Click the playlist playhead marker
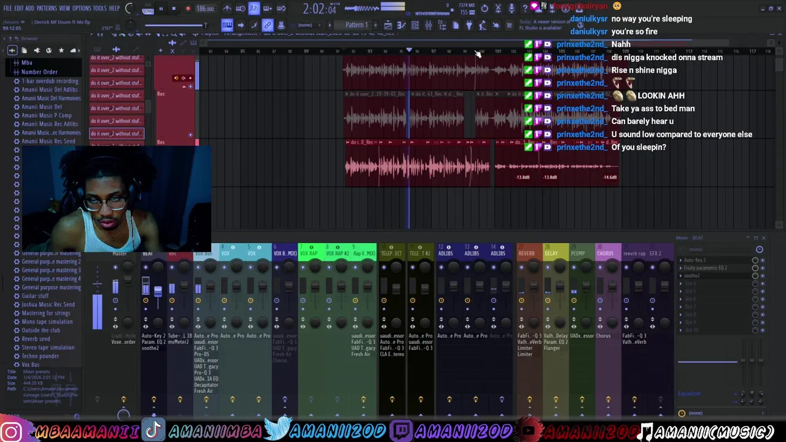This screenshot has width=786, height=442. pyautogui.click(x=409, y=50)
